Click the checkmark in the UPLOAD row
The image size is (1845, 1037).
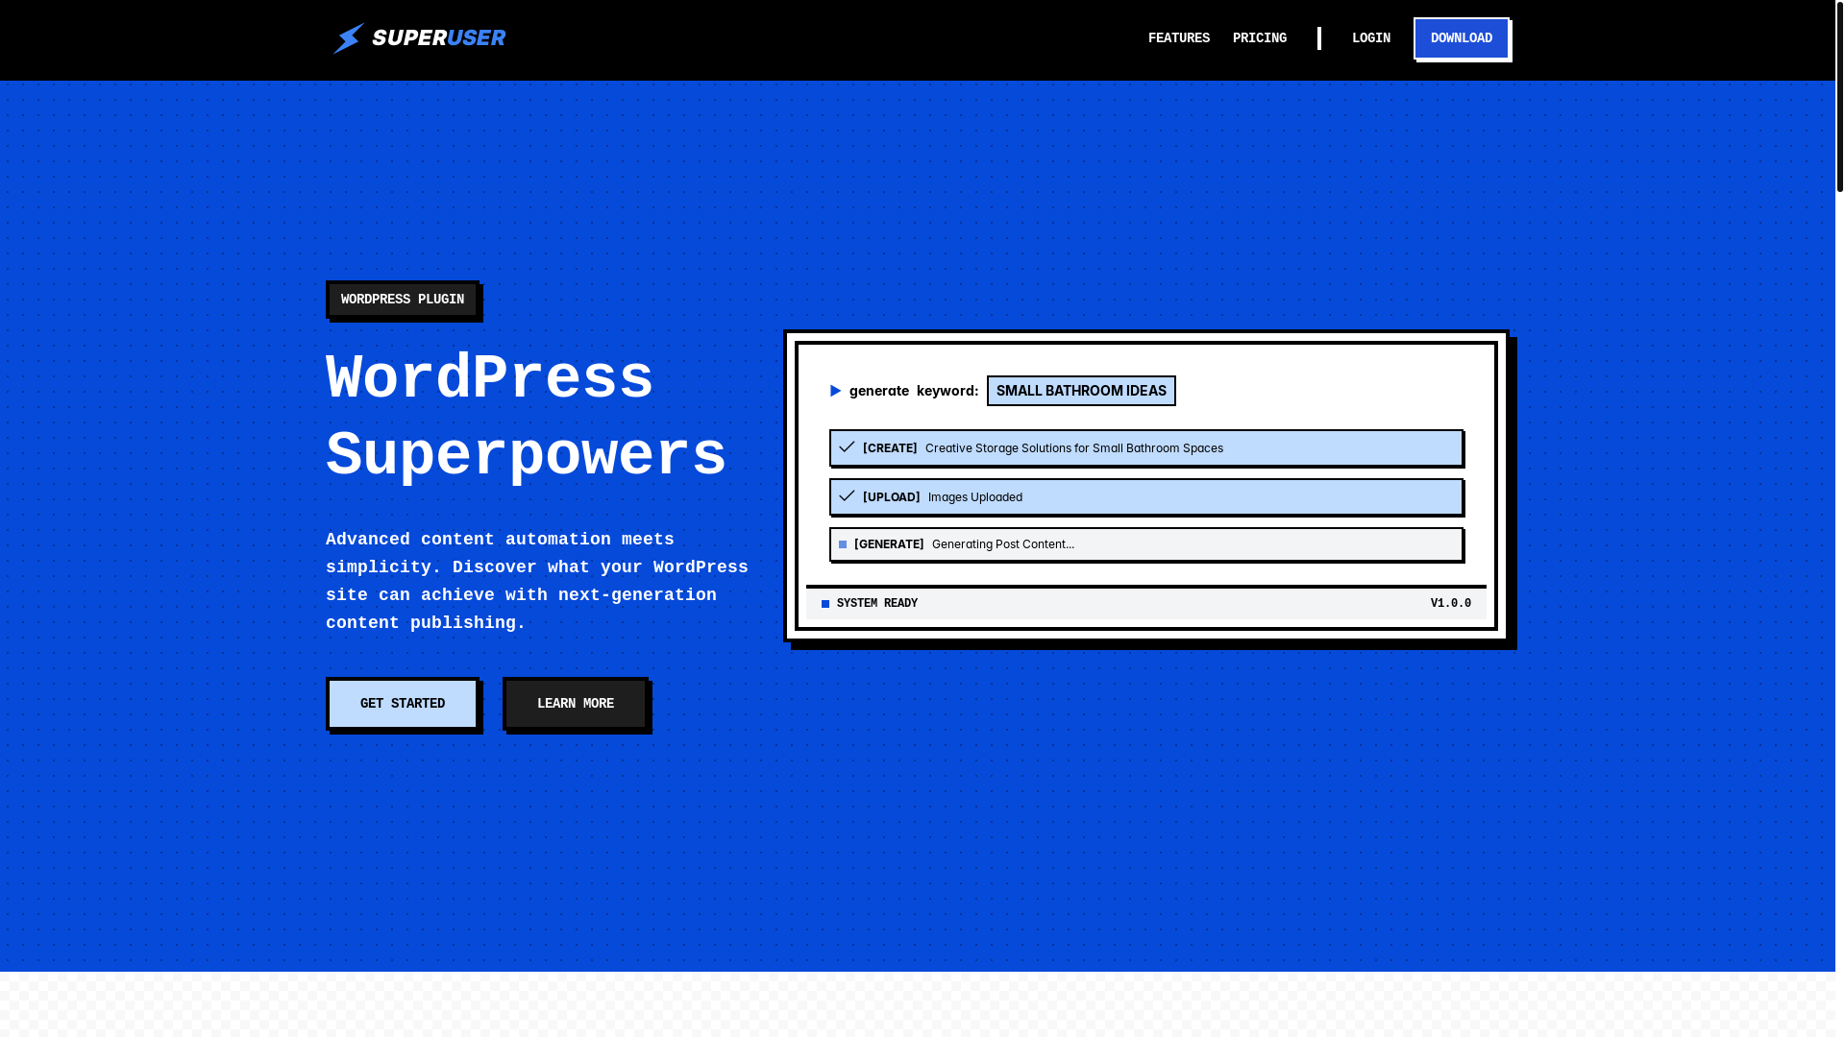pos(847,495)
